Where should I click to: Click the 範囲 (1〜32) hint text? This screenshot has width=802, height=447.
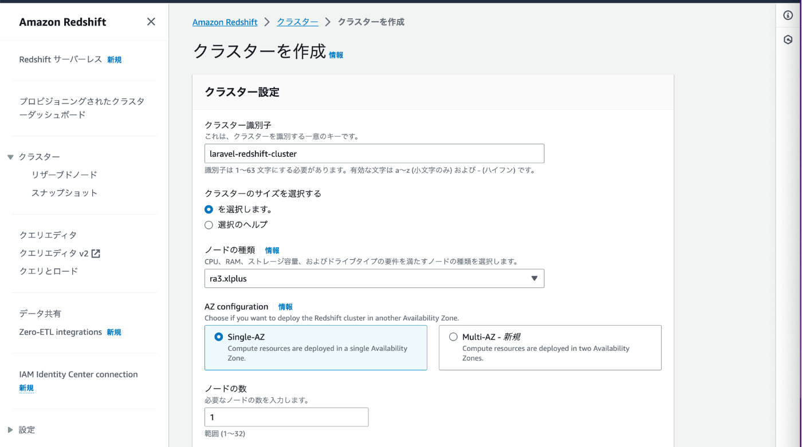click(225, 434)
